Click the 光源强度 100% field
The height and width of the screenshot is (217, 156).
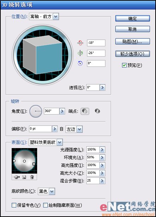(x=93, y=149)
